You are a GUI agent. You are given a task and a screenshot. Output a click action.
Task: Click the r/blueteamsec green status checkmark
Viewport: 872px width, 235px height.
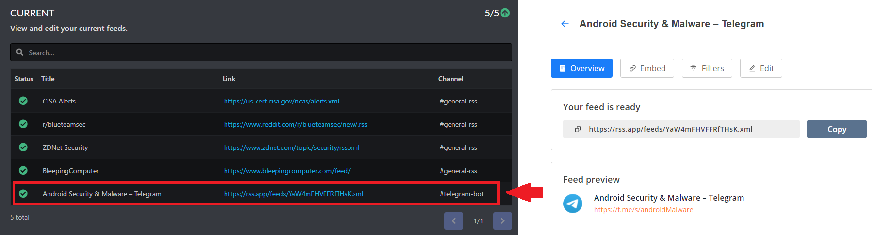tap(23, 124)
